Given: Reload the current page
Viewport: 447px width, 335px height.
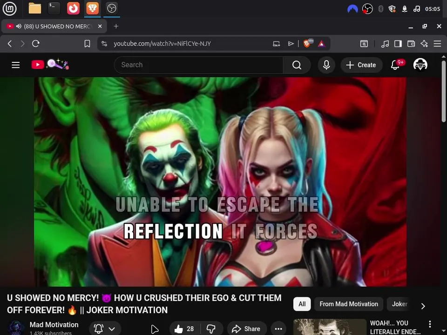Looking at the screenshot, I should click(36, 44).
